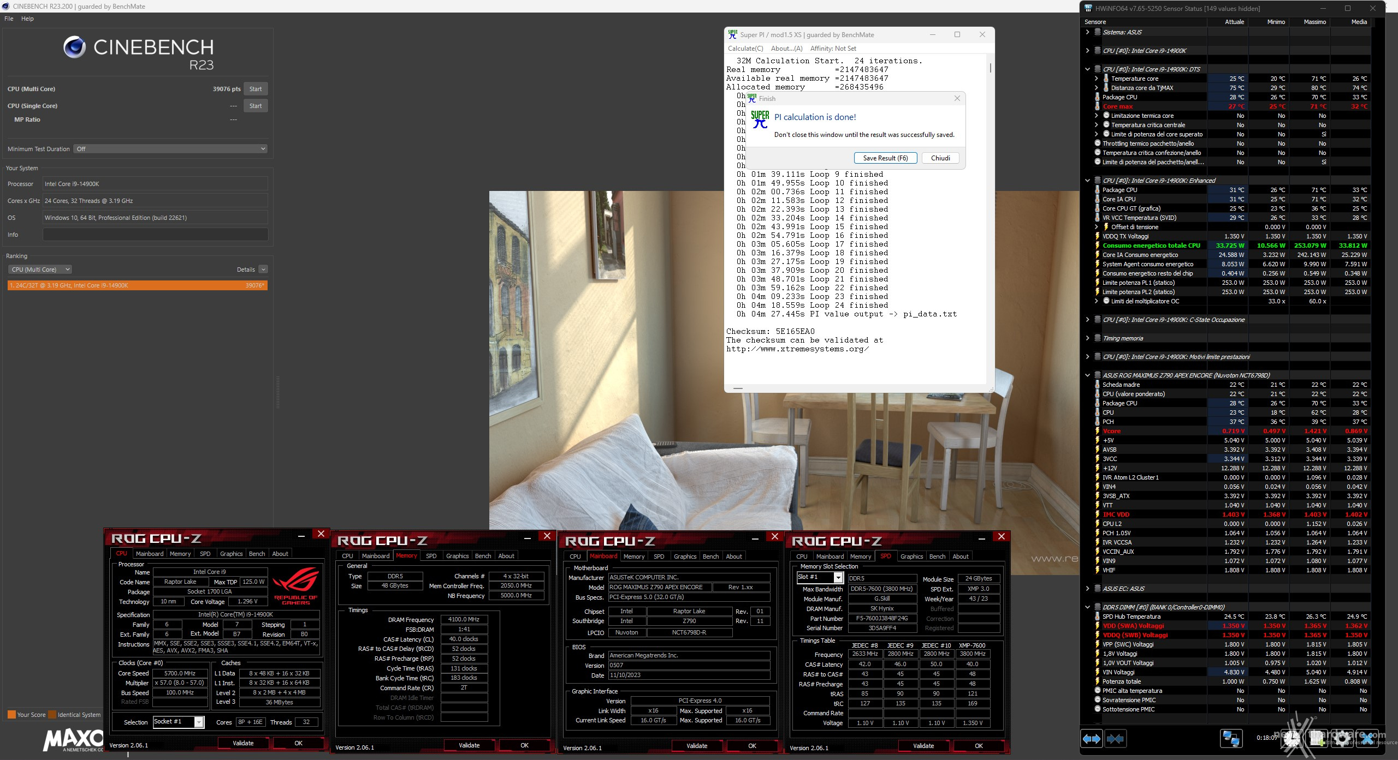Select About tab in CPU-Z SPD window
The height and width of the screenshot is (760, 1398).
coord(960,556)
